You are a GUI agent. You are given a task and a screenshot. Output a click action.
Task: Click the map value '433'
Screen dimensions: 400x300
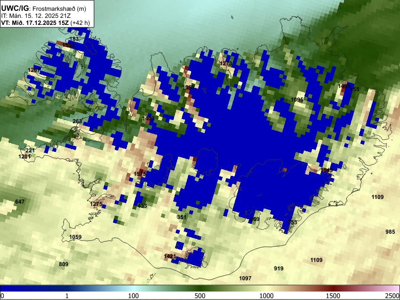[142, 205]
